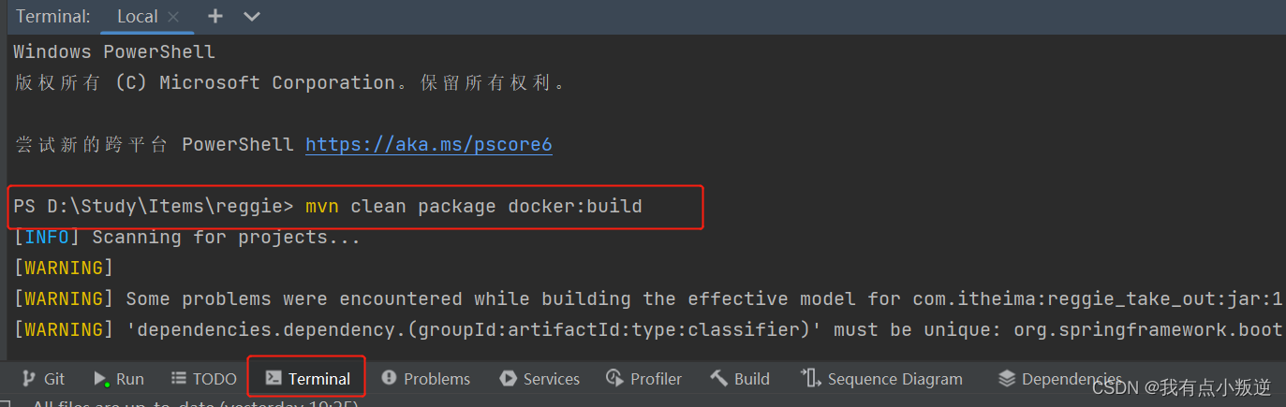Close the Local terminal tab

coord(172,17)
